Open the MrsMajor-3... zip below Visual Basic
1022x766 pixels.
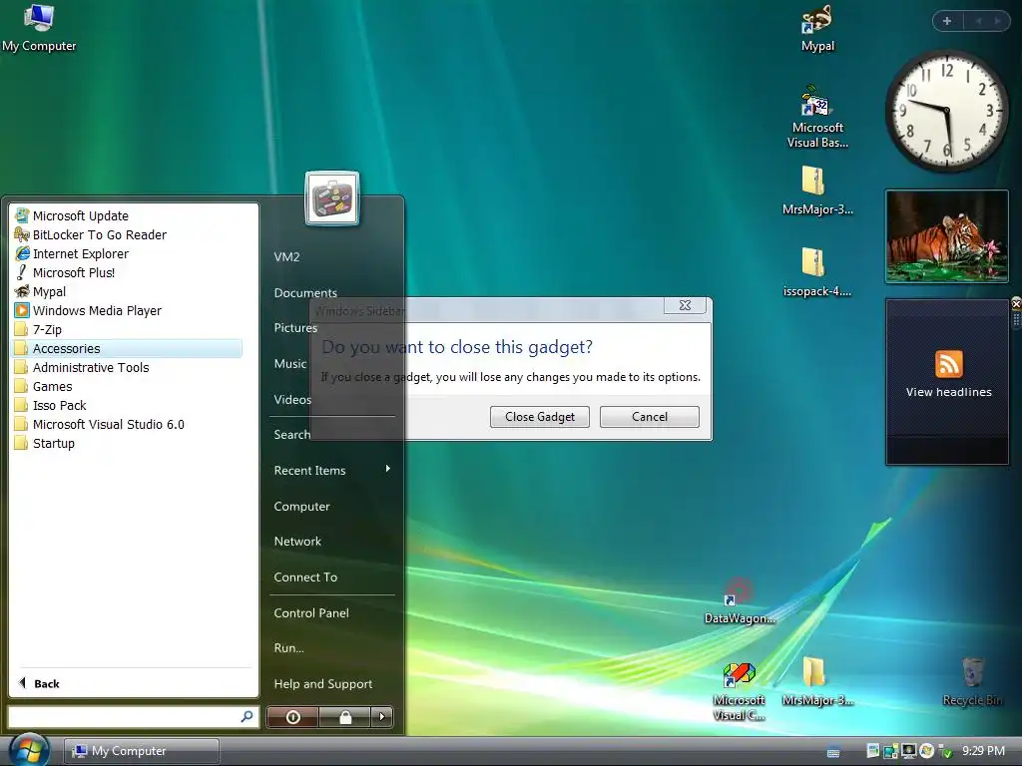click(817, 191)
